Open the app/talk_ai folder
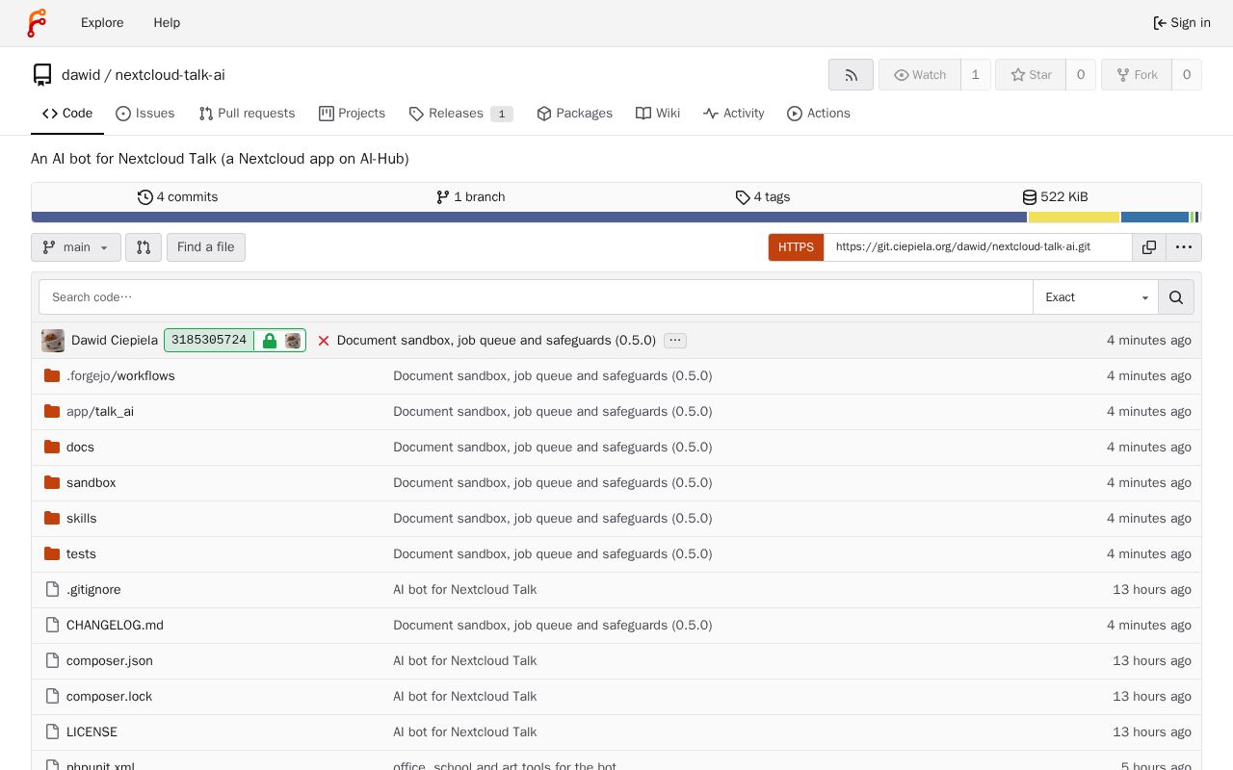The width and height of the screenshot is (1233, 770). (x=100, y=412)
